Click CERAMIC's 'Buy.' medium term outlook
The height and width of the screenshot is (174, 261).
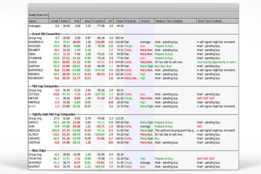pos(157,138)
